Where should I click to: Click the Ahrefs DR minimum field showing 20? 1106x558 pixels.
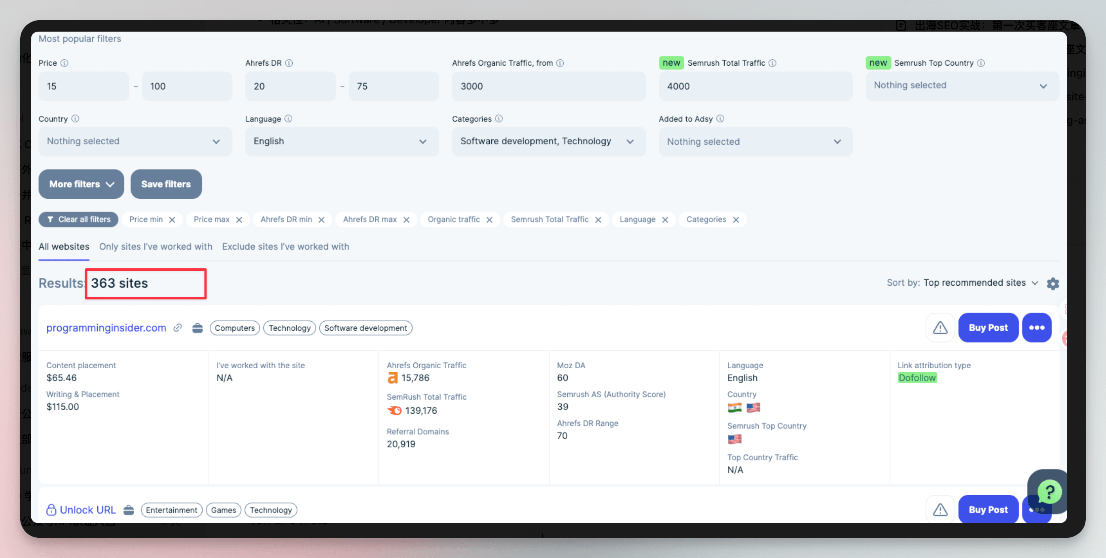click(290, 86)
